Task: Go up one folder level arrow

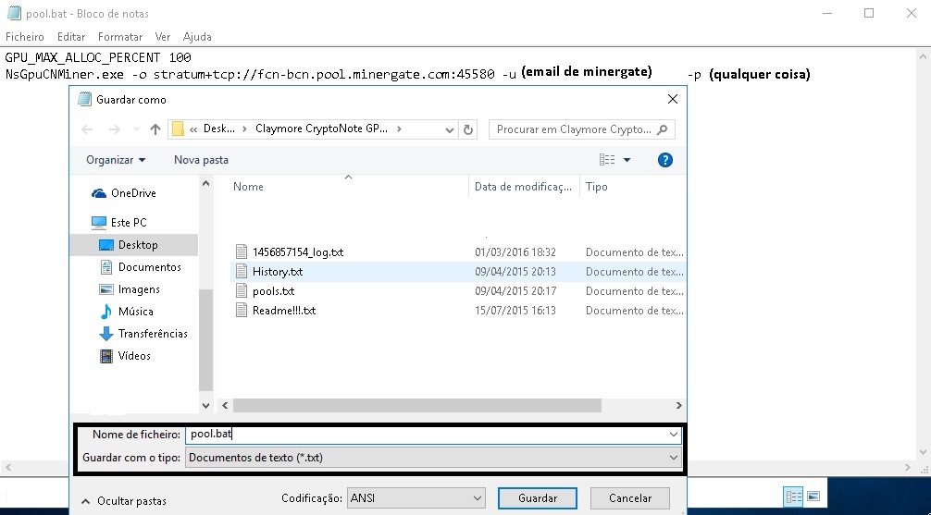Action: (x=155, y=129)
